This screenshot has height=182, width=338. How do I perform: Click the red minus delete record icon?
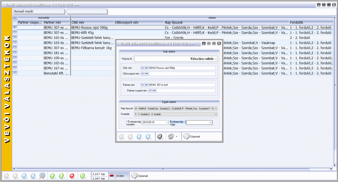72,176
